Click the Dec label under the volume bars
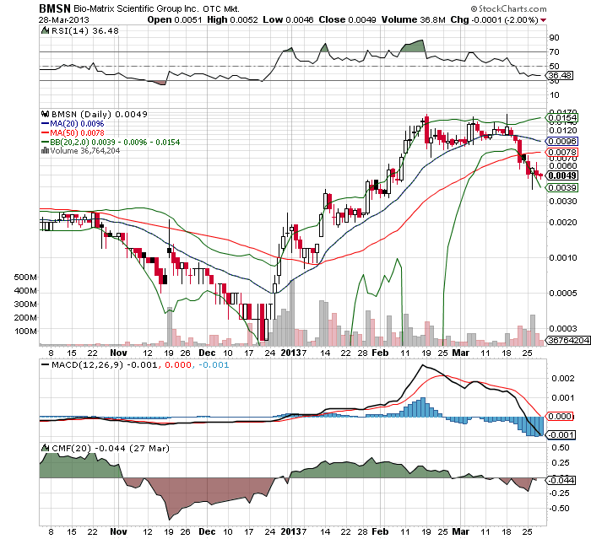Screen dimensions: 591x539 (x=207, y=353)
